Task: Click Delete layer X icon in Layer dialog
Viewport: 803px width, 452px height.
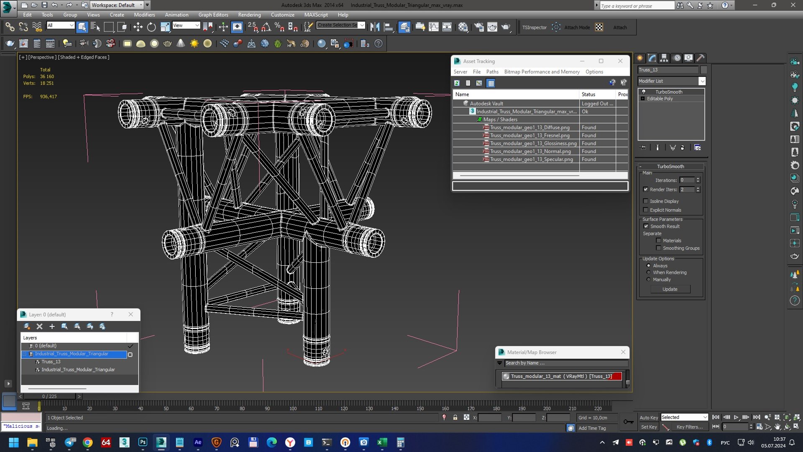Action: 39,326
